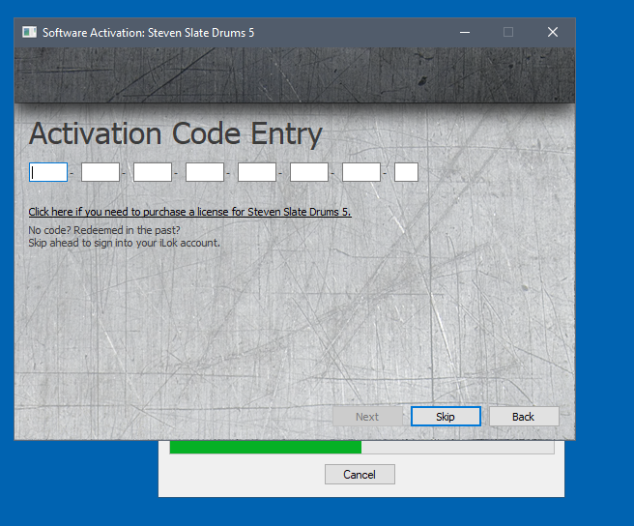
Task: Click the 'Activation Code Entry' heading
Action: coord(176,134)
